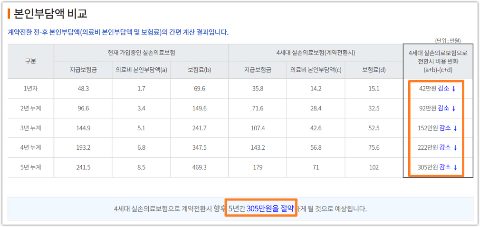Screen dimensions: 480x227
Task: Click the '현재 가입중인 실손의료보험' header
Action: [141, 53]
